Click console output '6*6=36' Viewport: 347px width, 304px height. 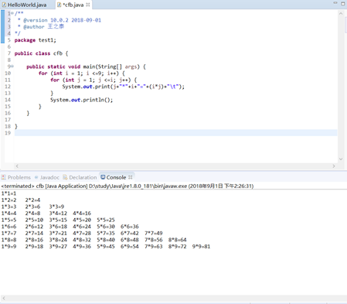(x=130, y=227)
